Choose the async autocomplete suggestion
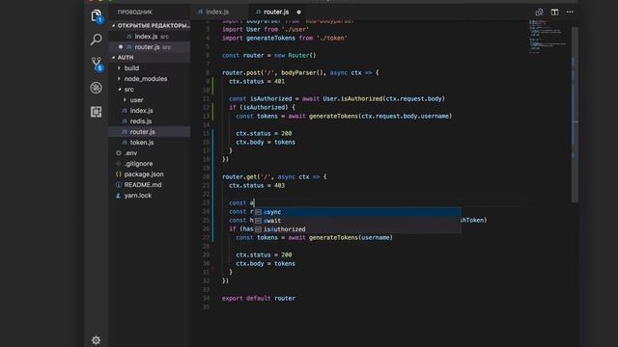This screenshot has width=618, height=347. click(x=357, y=212)
